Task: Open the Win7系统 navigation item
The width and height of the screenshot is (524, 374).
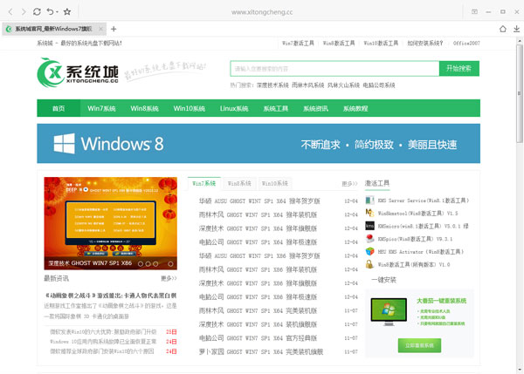Action: click(101, 108)
